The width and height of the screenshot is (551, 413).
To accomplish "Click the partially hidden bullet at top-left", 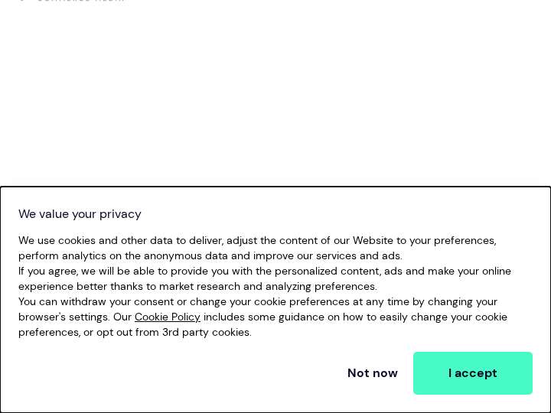I will coord(22,1).
